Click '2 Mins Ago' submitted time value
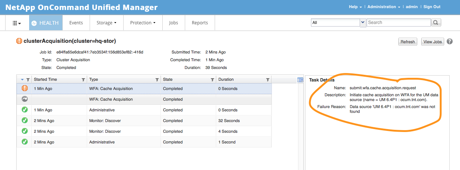 [215, 52]
